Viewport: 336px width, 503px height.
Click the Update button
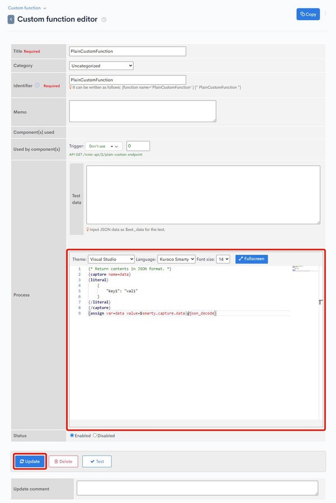point(30,462)
